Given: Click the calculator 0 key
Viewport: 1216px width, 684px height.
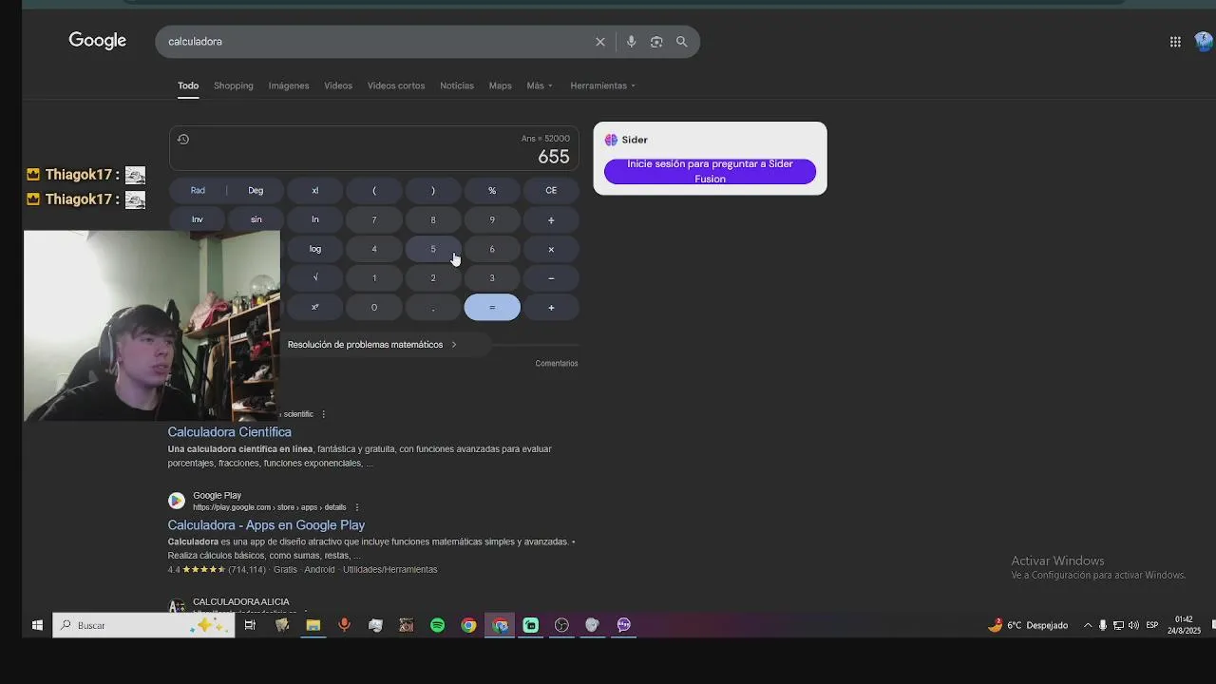Looking at the screenshot, I should (x=374, y=308).
